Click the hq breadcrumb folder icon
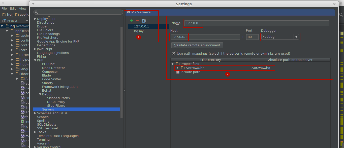The image size is (344, 148). [x=4, y=15]
